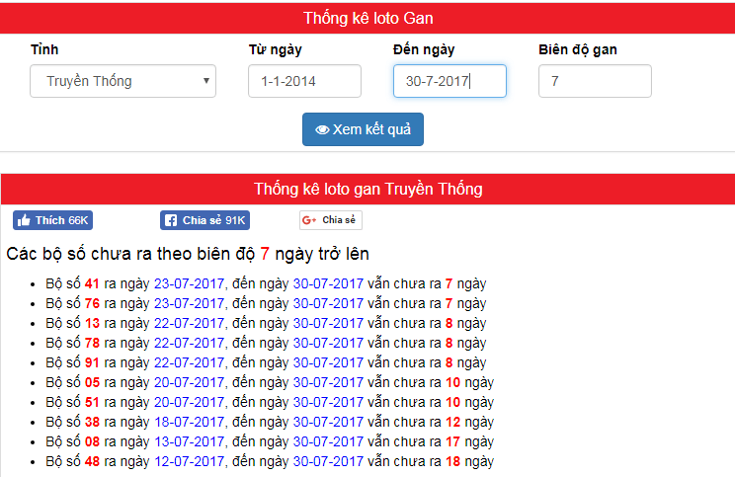
Task: Click the number 05 in the list
Action: (92, 382)
